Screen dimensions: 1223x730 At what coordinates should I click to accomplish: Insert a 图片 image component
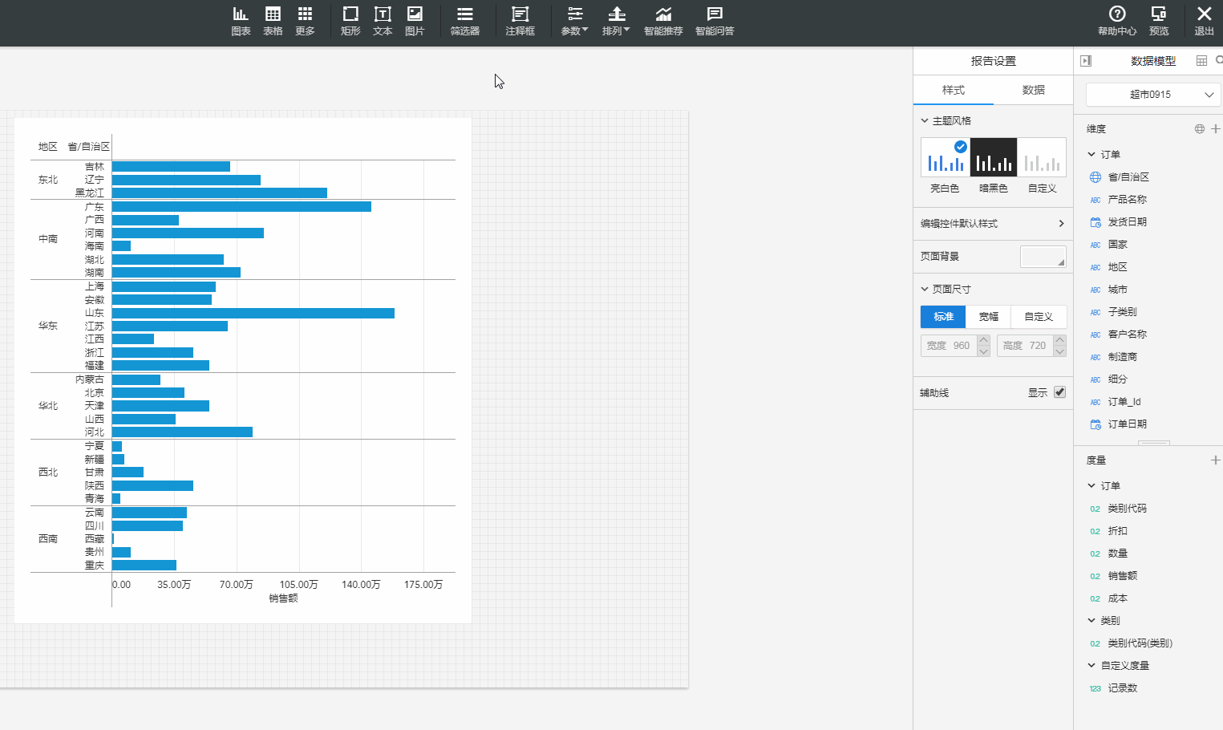tap(415, 21)
